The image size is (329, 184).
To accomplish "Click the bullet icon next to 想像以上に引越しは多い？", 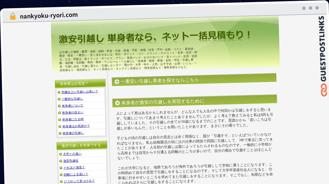I will (x=59, y=92).
